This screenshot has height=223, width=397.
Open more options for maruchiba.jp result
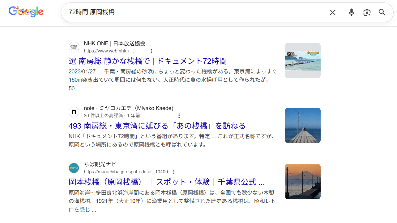tap(174, 172)
